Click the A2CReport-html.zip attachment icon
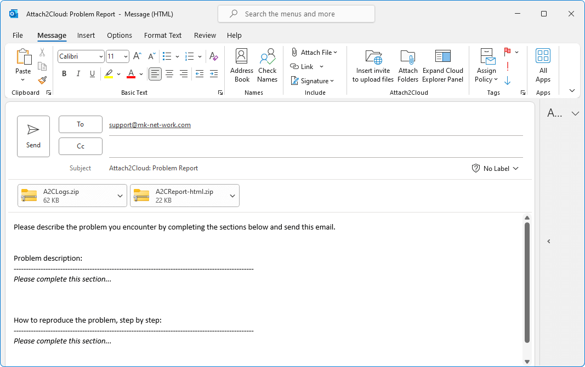Image resolution: width=585 pixels, height=367 pixels. [x=141, y=195]
